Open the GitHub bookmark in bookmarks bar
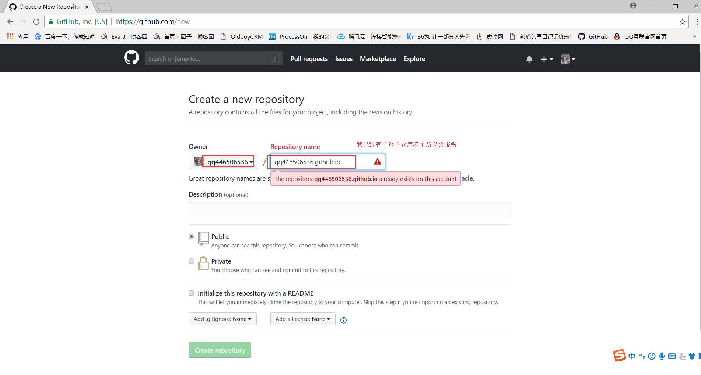 point(593,36)
